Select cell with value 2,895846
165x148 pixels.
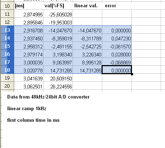(29, 22)
